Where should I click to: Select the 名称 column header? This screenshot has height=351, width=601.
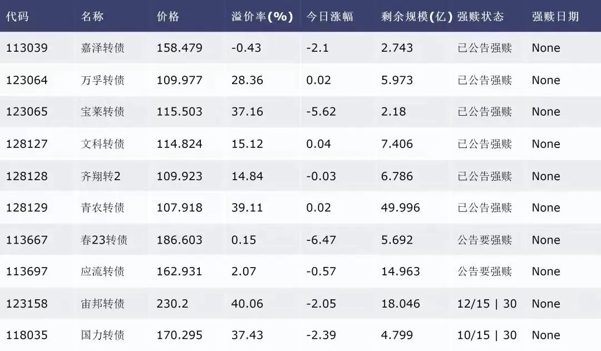point(92,17)
